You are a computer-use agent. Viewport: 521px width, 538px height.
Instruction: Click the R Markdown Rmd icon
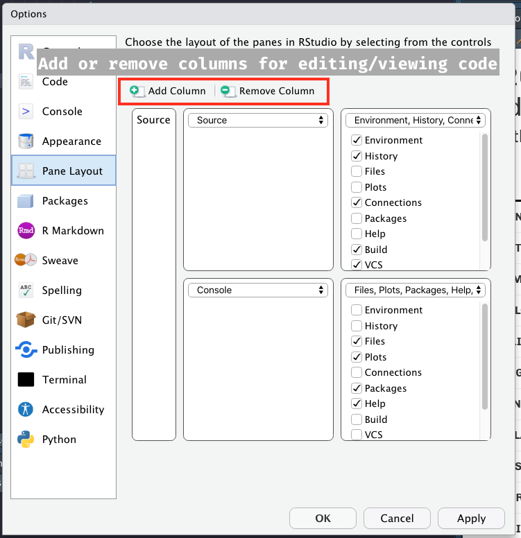point(26,230)
